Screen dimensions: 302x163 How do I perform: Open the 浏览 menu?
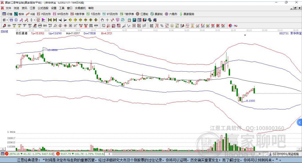[x=17, y=8]
